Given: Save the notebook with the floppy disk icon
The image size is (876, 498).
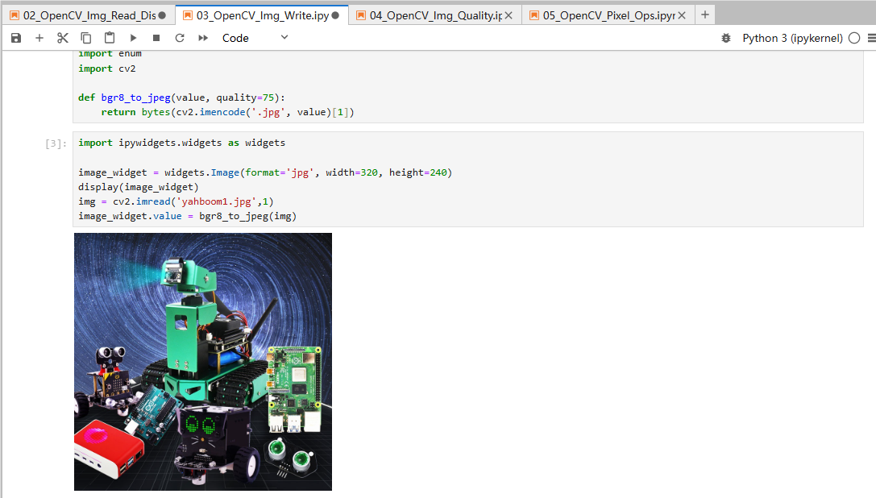Looking at the screenshot, I should [16, 38].
